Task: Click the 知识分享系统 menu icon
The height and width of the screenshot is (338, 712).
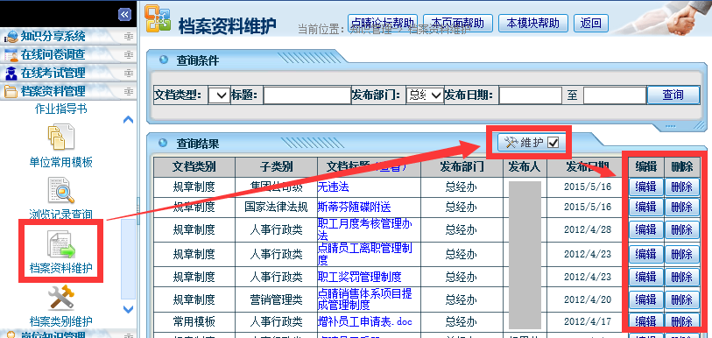Action: tap(11, 36)
